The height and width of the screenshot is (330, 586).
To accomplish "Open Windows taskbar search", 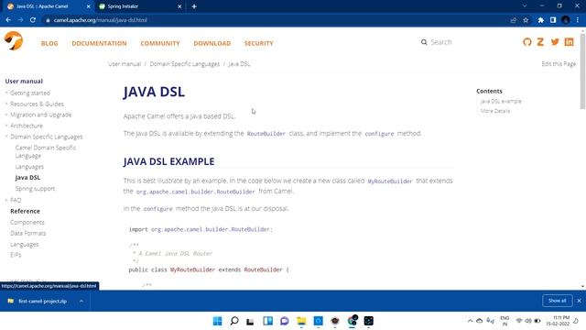I will pyautogui.click(x=234, y=321).
